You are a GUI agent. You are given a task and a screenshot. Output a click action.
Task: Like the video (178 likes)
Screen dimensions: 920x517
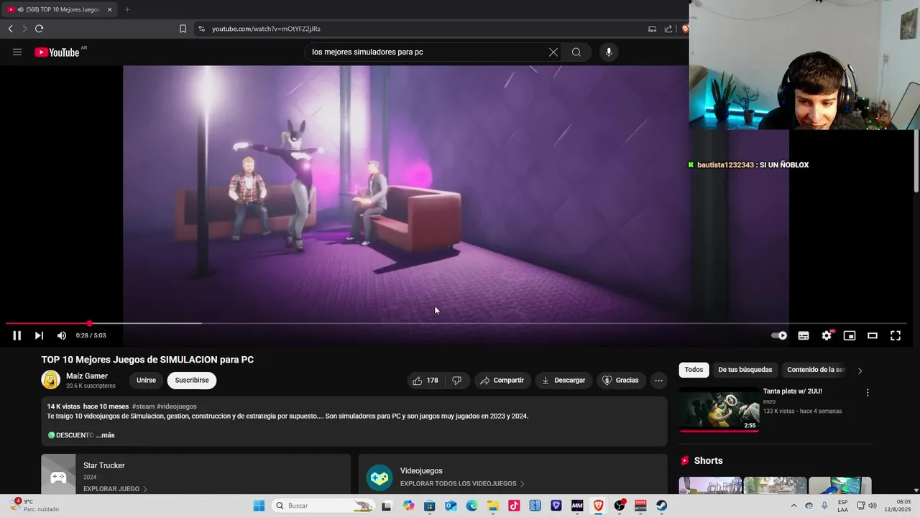coord(425,381)
